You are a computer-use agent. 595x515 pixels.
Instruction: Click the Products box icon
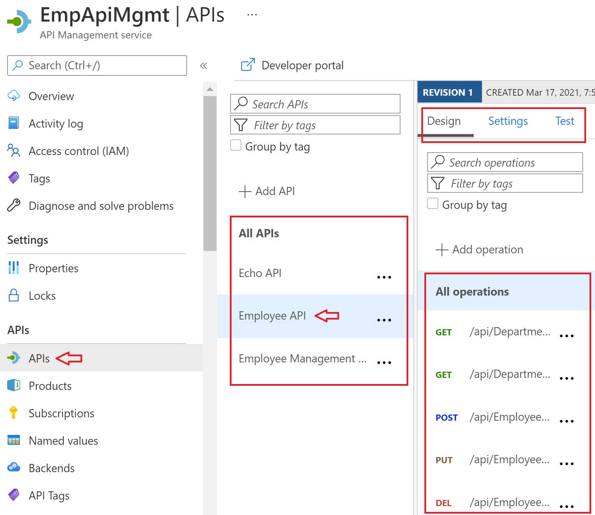click(14, 385)
